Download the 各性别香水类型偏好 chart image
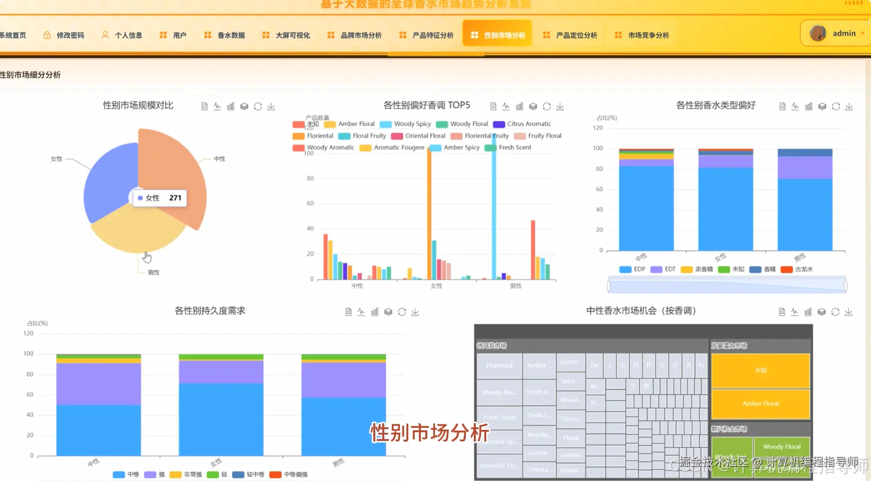Image resolution: width=871 pixels, height=481 pixels. pos(849,106)
